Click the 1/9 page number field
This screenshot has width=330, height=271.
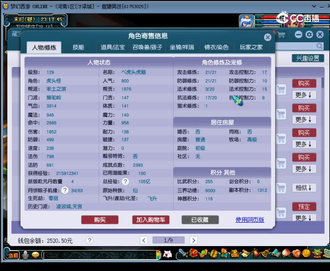pos(168,240)
